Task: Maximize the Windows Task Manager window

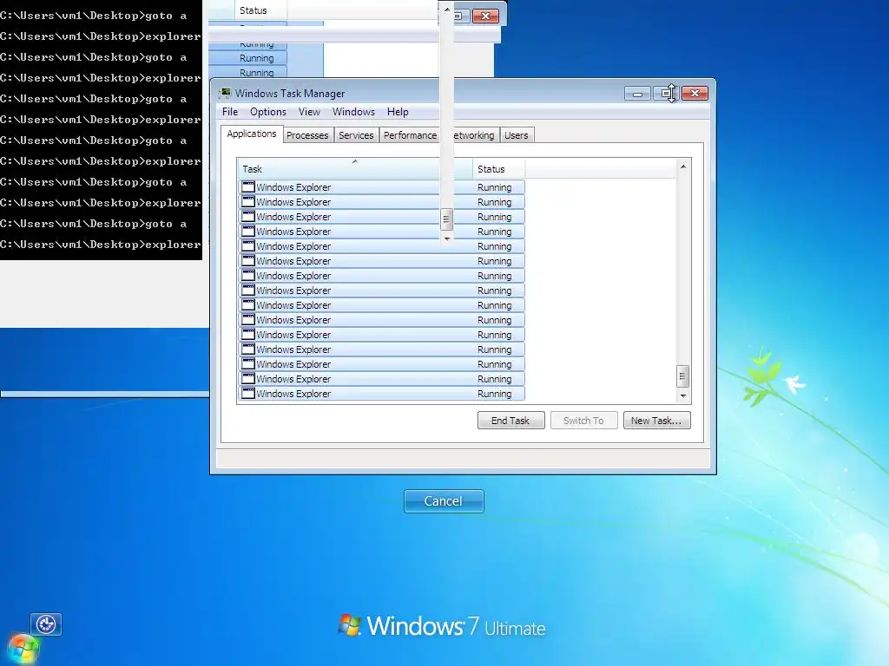Action: (x=666, y=94)
